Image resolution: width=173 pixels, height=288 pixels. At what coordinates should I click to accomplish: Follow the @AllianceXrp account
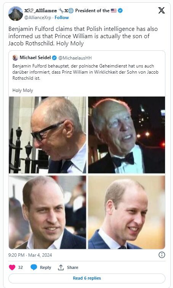tap(62, 18)
